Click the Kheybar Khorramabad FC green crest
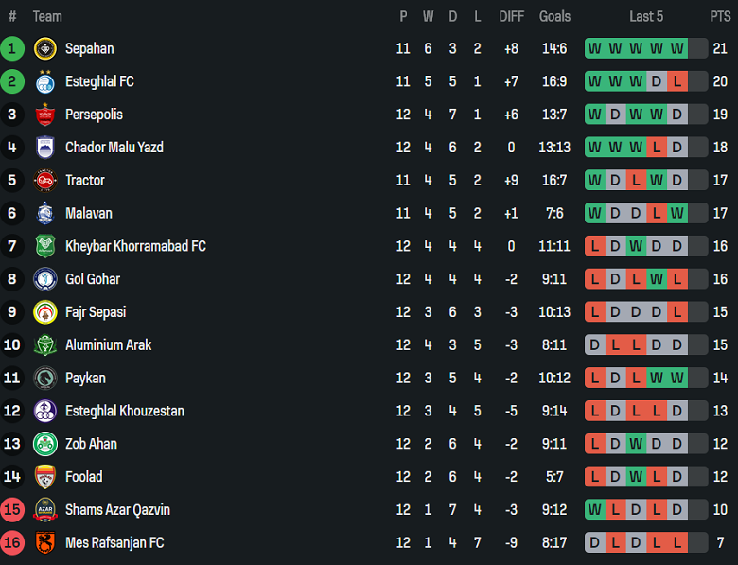This screenshot has height=565, width=738. (x=44, y=246)
